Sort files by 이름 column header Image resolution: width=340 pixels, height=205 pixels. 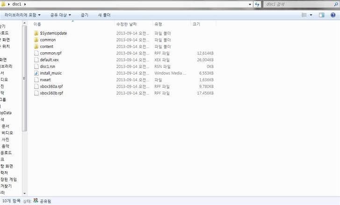37,23
